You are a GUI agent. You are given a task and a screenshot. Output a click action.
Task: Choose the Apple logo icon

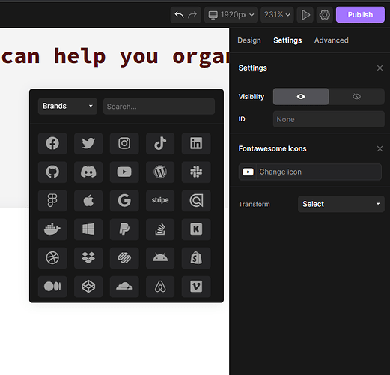(88, 200)
